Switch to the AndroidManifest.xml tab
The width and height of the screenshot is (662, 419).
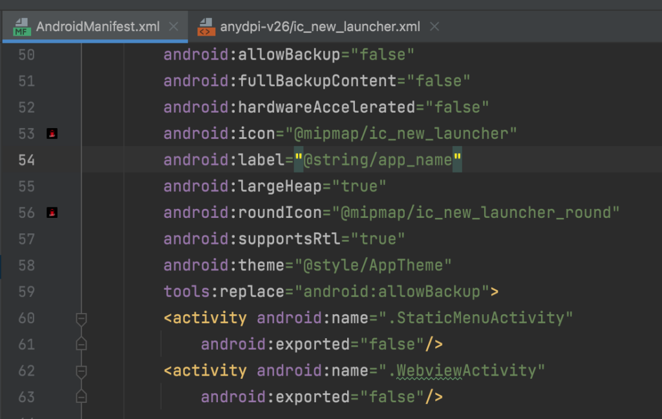[97, 27]
